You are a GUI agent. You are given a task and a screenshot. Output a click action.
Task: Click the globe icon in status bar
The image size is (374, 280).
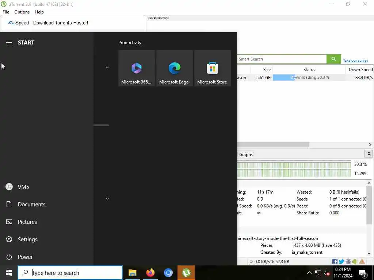point(348,261)
